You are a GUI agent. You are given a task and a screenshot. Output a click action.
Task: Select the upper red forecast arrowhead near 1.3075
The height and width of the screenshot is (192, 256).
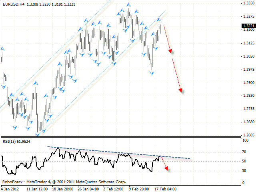click(x=171, y=52)
